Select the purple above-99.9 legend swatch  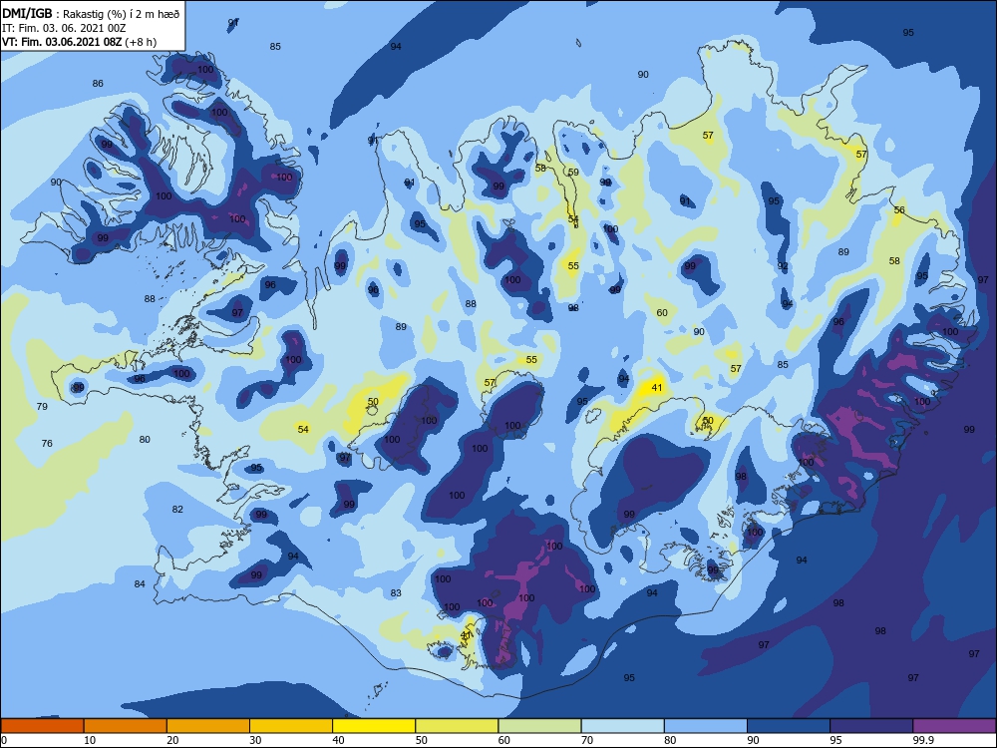(x=954, y=726)
